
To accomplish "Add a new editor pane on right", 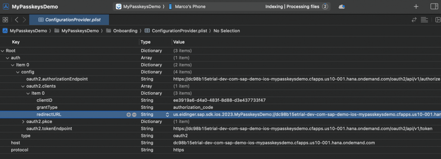I will [x=438, y=20].
